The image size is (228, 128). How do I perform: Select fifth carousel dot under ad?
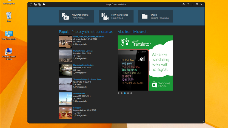131,93
